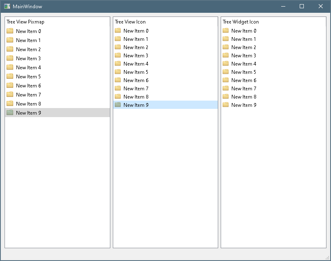Image resolution: width=331 pixels, height=261 pixels.
Task: Click the window size grip at bottom-right corner
Action: tap(327, 258)
